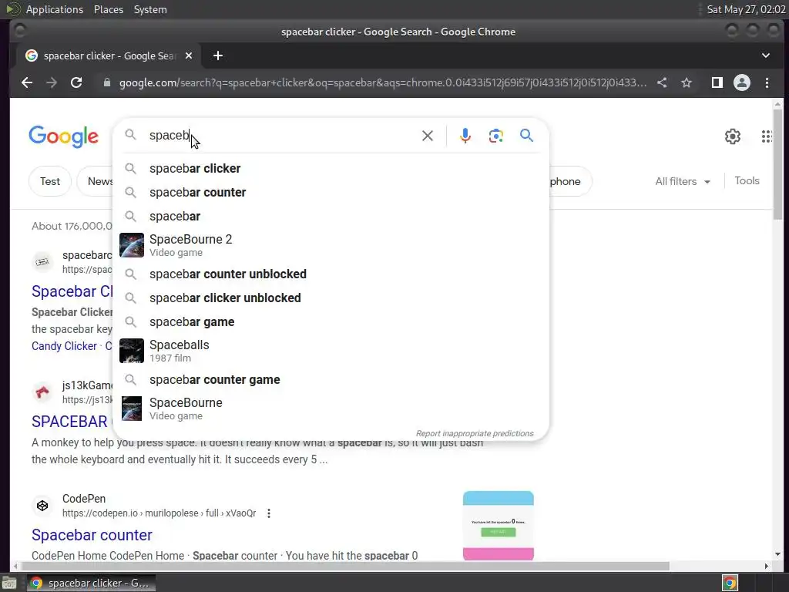This screenshot has width=789, height=592.
Task: Open the Chrome profile avatar
Action: (x=742, y=82)
